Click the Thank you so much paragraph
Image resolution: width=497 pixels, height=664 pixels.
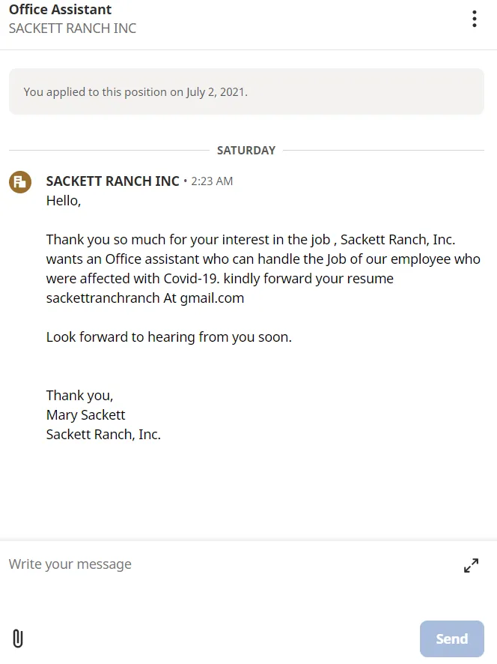click(x=263, y=269)
